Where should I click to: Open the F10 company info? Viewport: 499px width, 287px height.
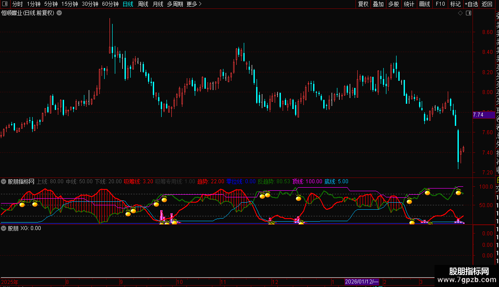(440, 4)
